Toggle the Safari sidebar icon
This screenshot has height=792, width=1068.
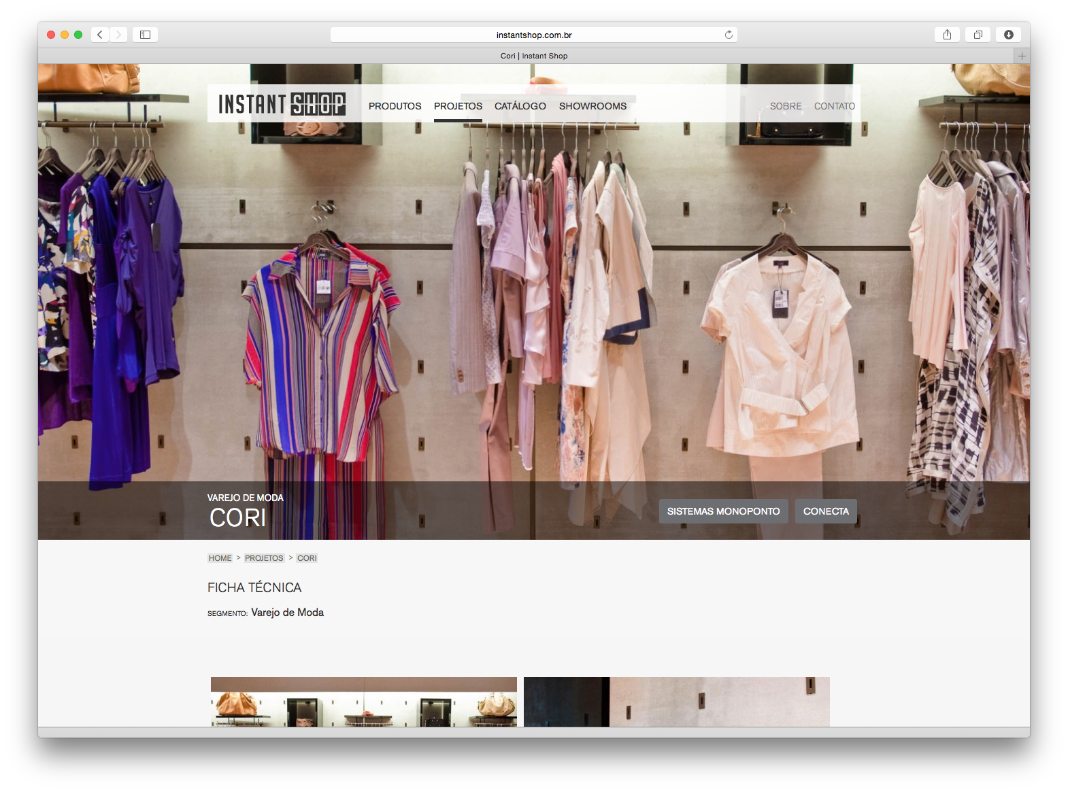145,35
